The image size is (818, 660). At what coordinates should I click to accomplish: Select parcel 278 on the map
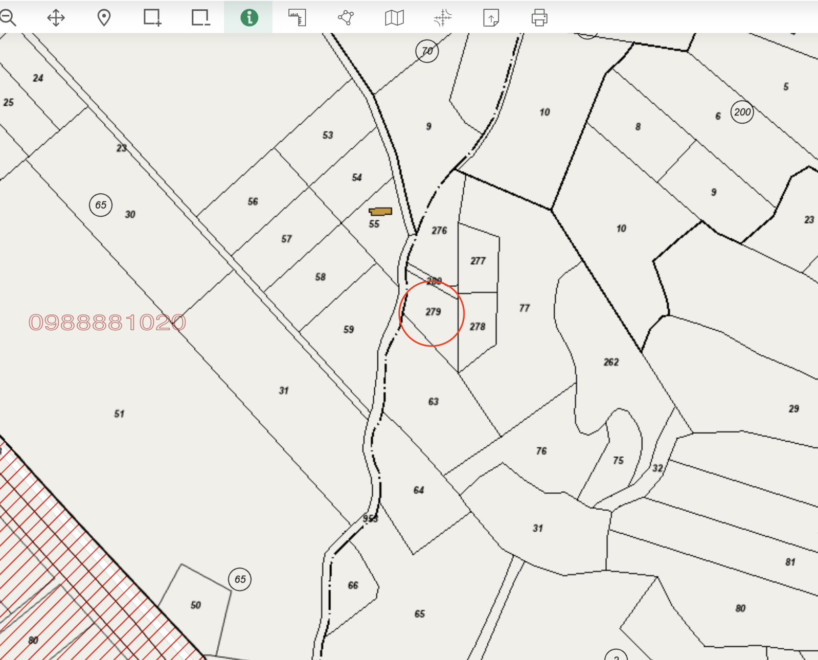478,327
